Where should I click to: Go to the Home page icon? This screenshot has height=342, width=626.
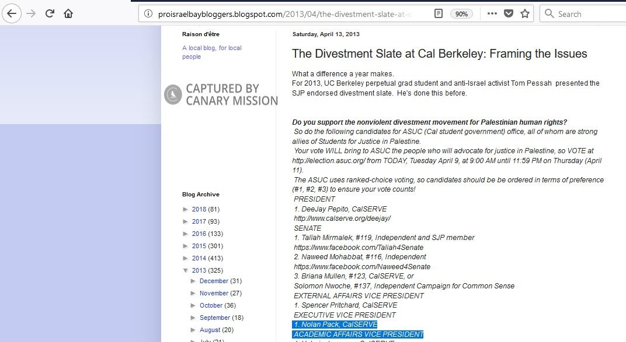click(x=68, y=13)
